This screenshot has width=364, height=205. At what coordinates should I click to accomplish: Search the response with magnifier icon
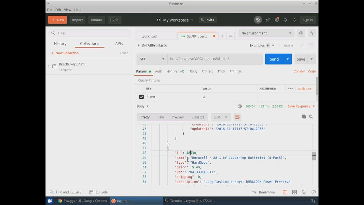[x=311, y=117]
